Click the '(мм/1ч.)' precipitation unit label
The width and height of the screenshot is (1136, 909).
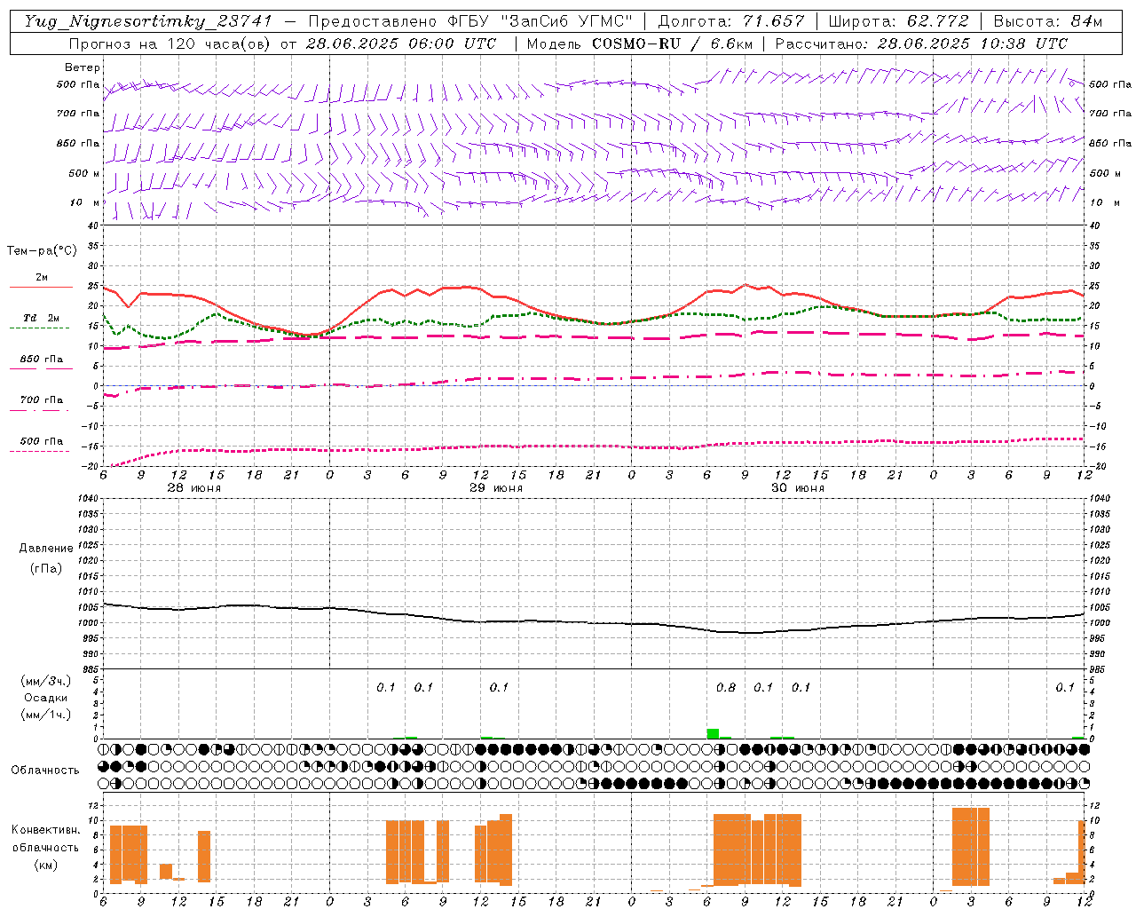pos(46,715)
